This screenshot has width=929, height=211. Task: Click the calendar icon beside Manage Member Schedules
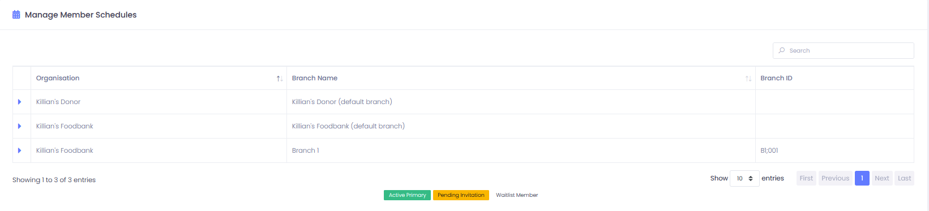16,15
